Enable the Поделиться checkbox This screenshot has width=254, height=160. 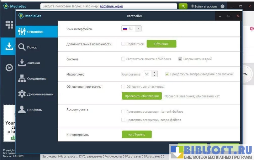pyautogui.click(x=123, y=44)
